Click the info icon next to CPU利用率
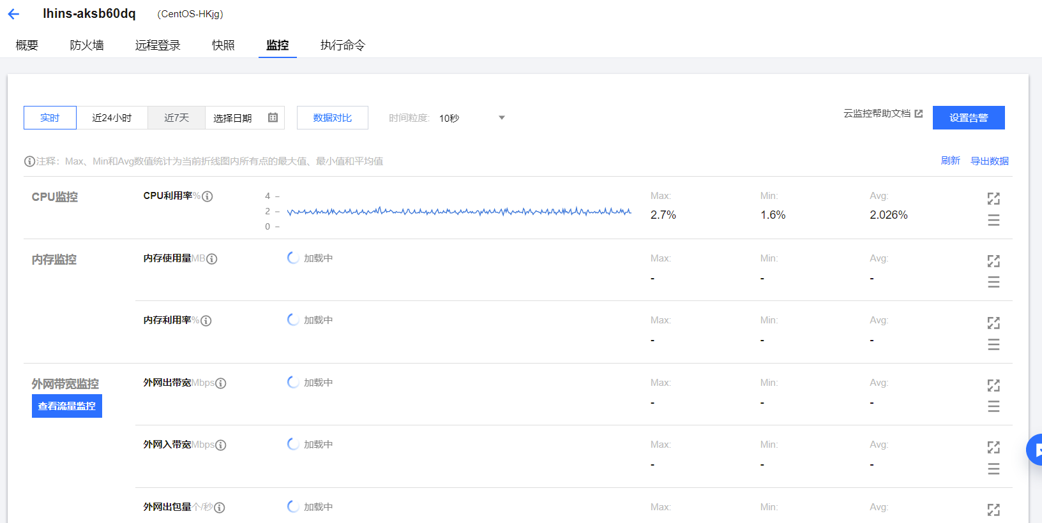Viewport: 1042px width, 523px height. click(x=208, y=196)
